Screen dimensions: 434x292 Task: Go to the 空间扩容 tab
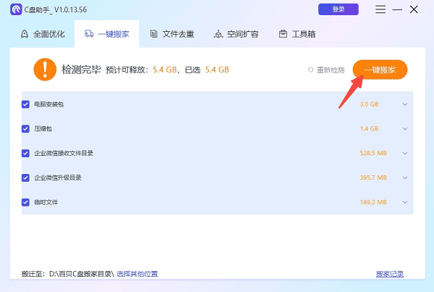(236, 34)
